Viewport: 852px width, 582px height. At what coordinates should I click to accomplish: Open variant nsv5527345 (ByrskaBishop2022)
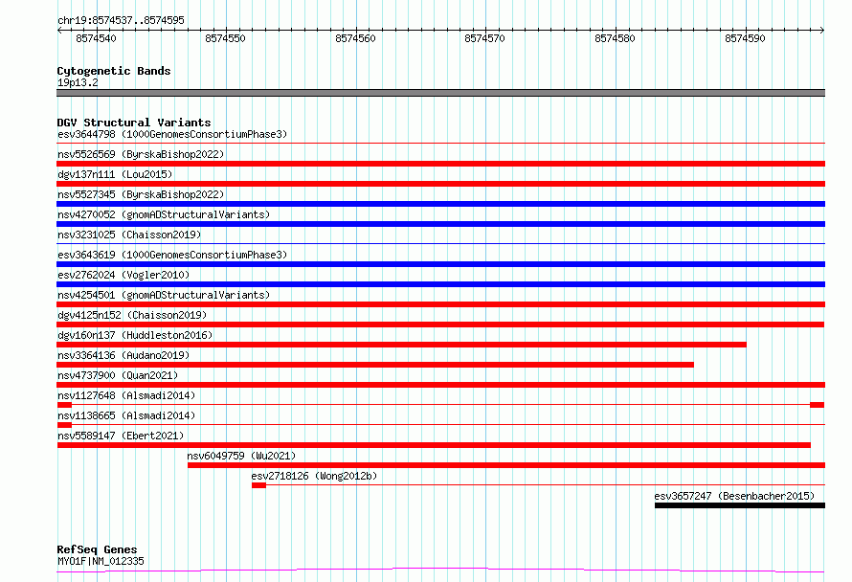coord(141,194)
